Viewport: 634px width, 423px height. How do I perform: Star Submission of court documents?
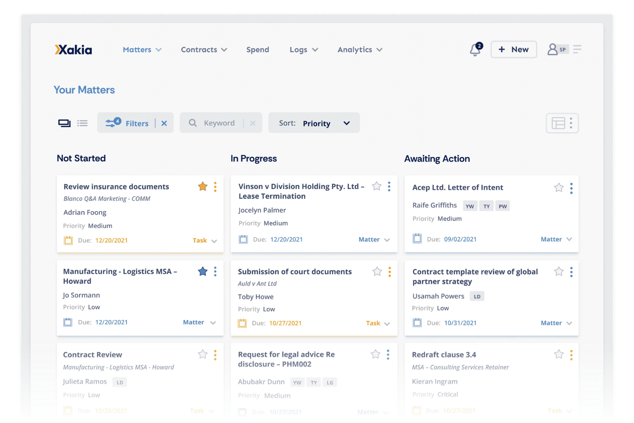pyautogui.click(x=377, y=271)
